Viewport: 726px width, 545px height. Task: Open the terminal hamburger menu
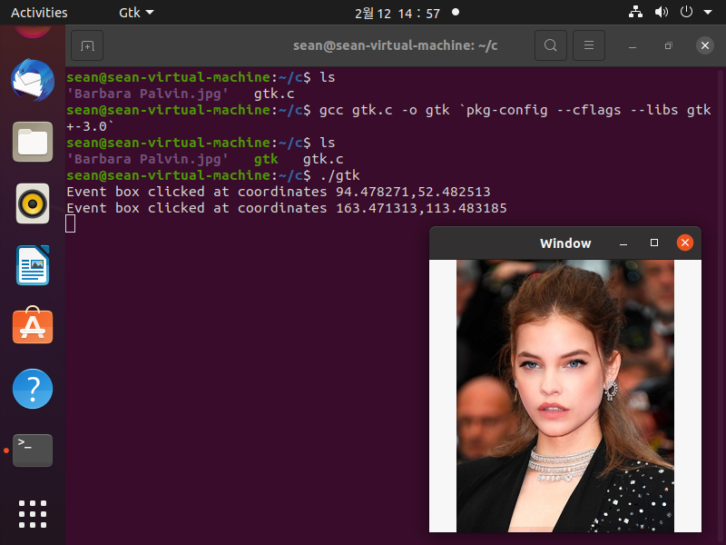[588, 45]
